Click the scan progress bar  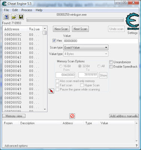(x=75, y=20)
